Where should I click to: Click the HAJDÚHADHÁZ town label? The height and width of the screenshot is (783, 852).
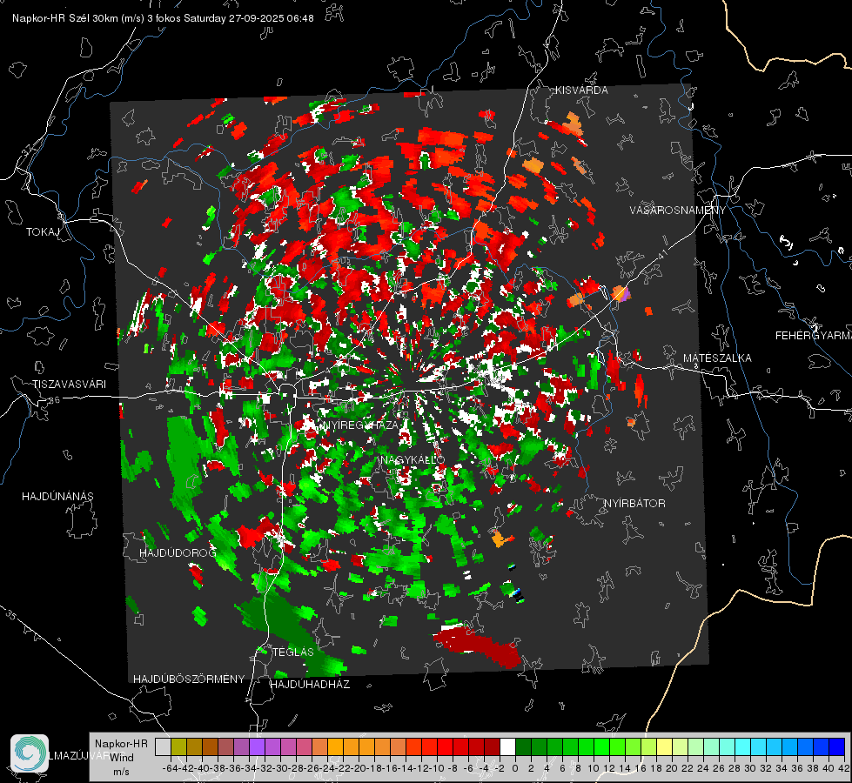[310, 685]
